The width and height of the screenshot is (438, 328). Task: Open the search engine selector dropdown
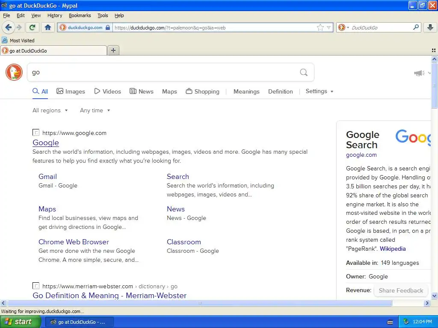[343, 27]
